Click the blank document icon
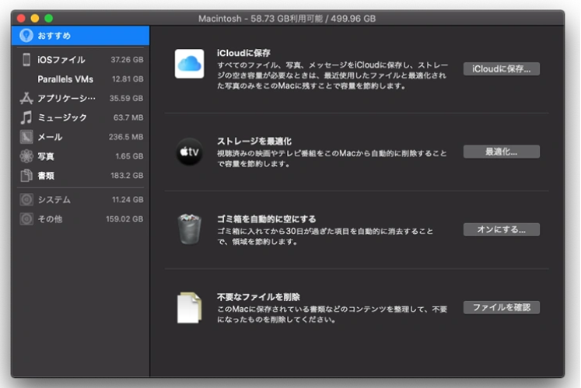The width and height of the screenshot is (581, 388). (x=189, y=308)
